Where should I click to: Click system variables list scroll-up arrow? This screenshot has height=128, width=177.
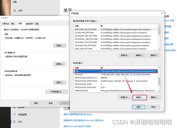[159, 67]
